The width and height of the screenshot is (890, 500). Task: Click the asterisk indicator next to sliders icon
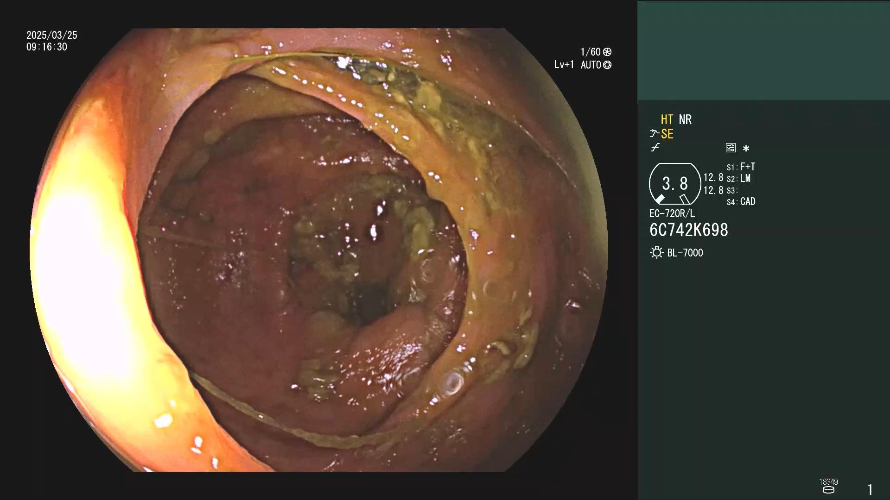[x=746, y=149]
